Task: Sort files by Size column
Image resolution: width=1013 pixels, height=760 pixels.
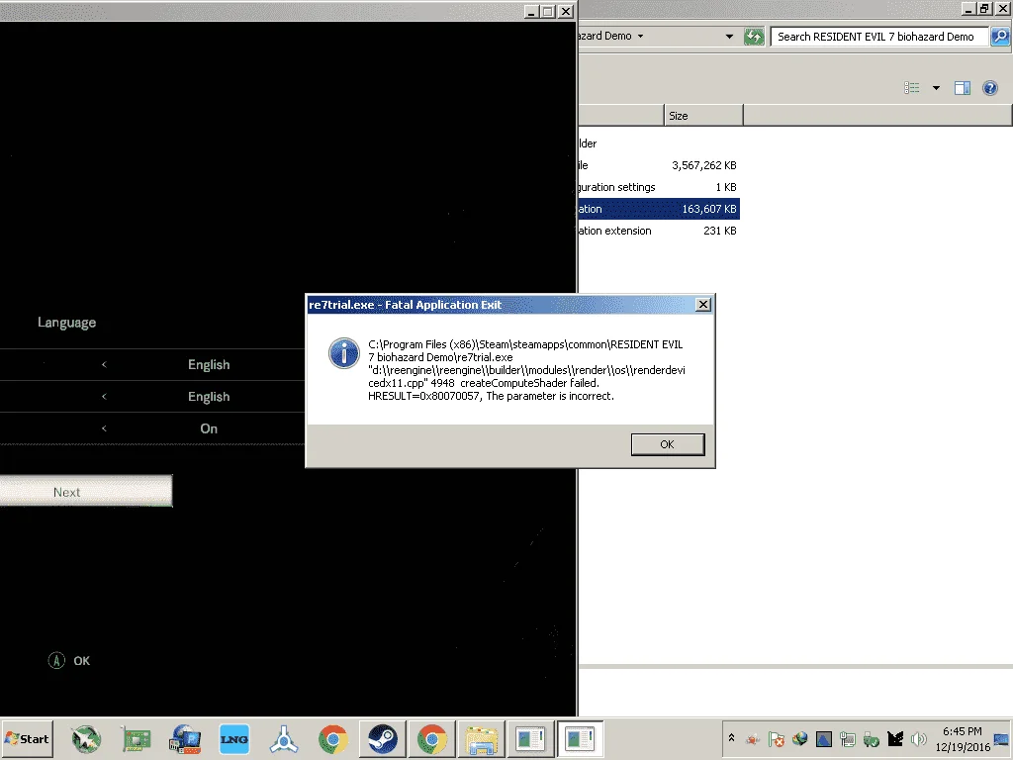Action: [703, 116]
